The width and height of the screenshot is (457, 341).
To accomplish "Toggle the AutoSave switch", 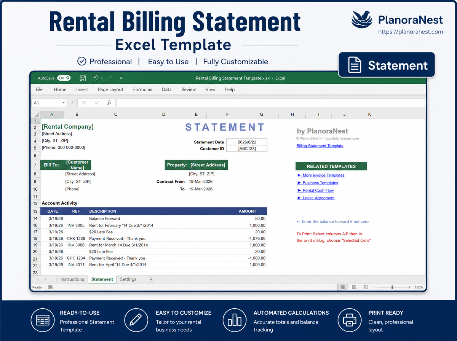I will click(x=64, y=78).
